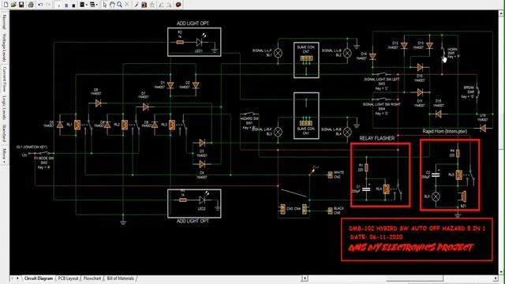Select the BLACK CN5 connector

point(330,211)
